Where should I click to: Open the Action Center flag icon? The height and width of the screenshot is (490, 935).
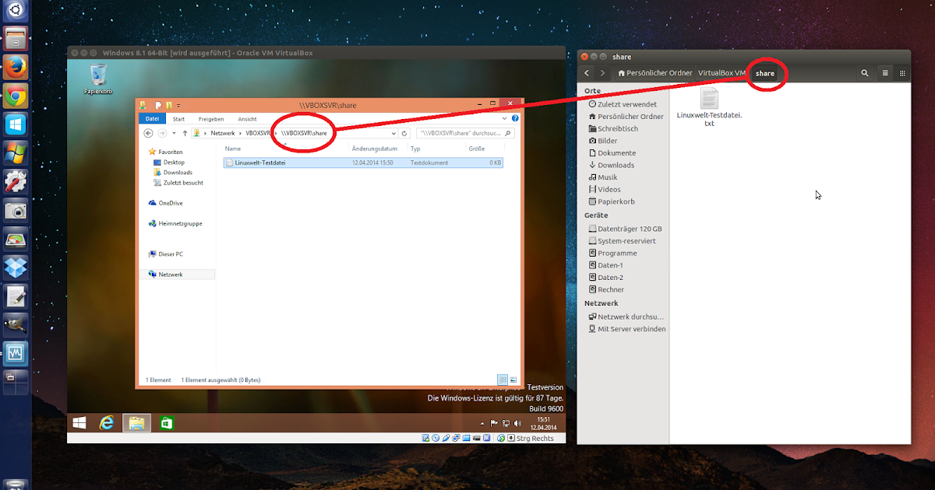pyautogui.click(x=494, y=423)
